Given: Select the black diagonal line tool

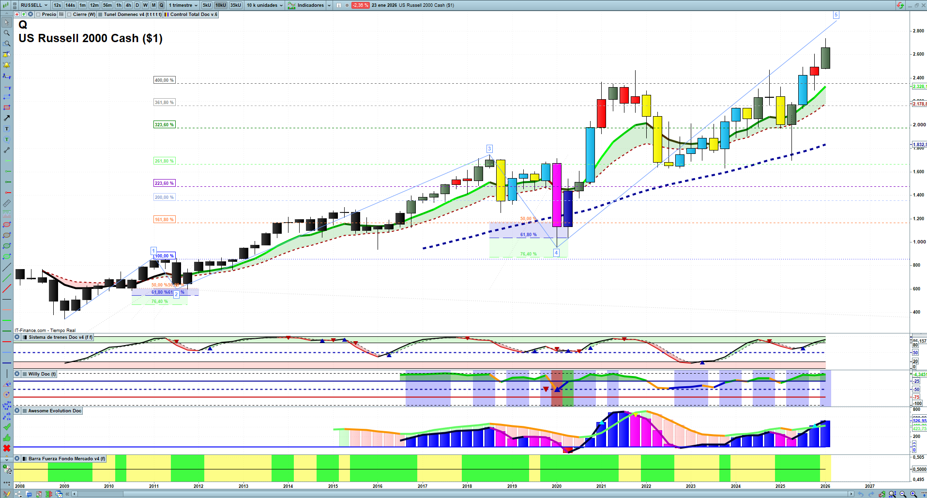Looking at the screenshot, I should [x=7, y=267].
